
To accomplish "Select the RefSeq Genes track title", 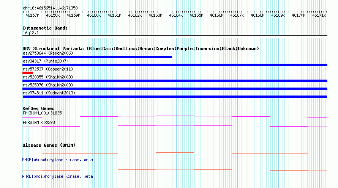I will coord(38,108).
